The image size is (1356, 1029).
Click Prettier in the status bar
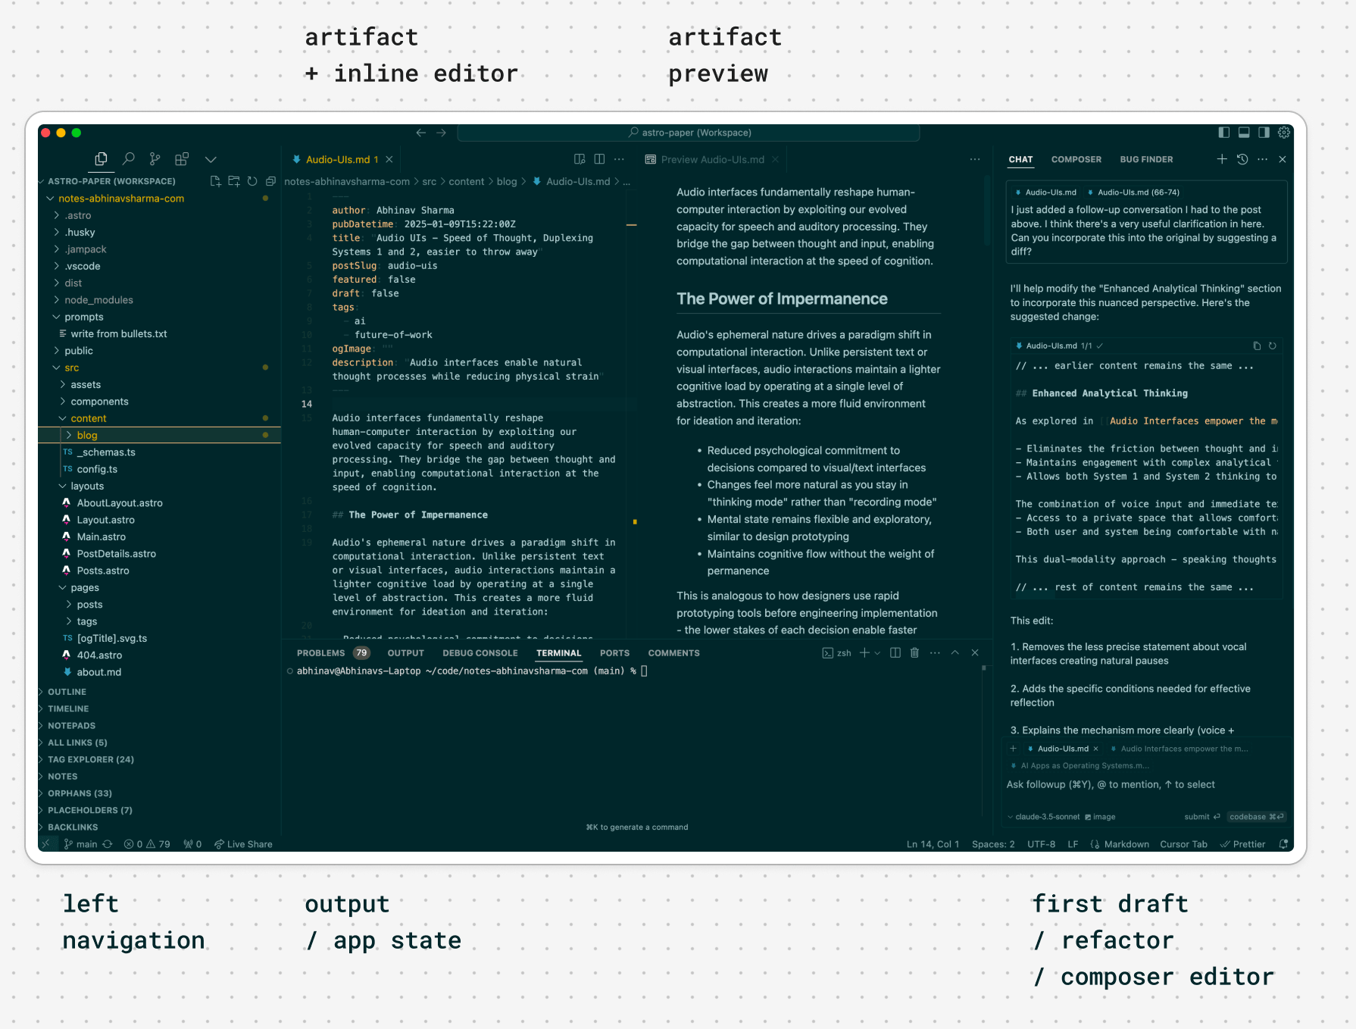click(x=1242, y=844)
